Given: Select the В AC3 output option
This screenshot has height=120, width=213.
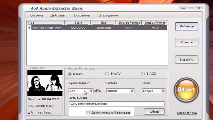Looking at the screenshot, I should coord(148,74).
